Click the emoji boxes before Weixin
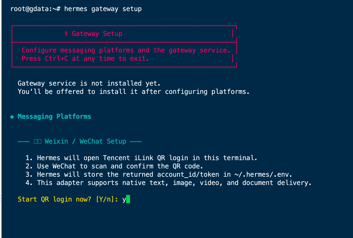 click(x=37, y=141)
